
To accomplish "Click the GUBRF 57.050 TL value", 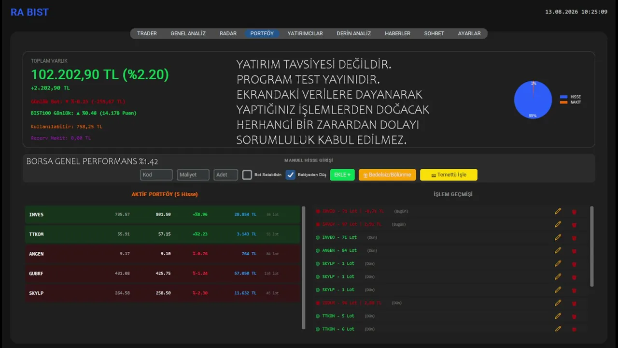I will (x=245, y=274).
